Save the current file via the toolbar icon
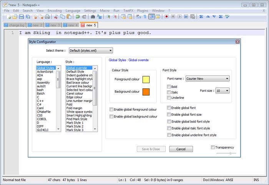 pyautogui.click(x=21, y=16)
